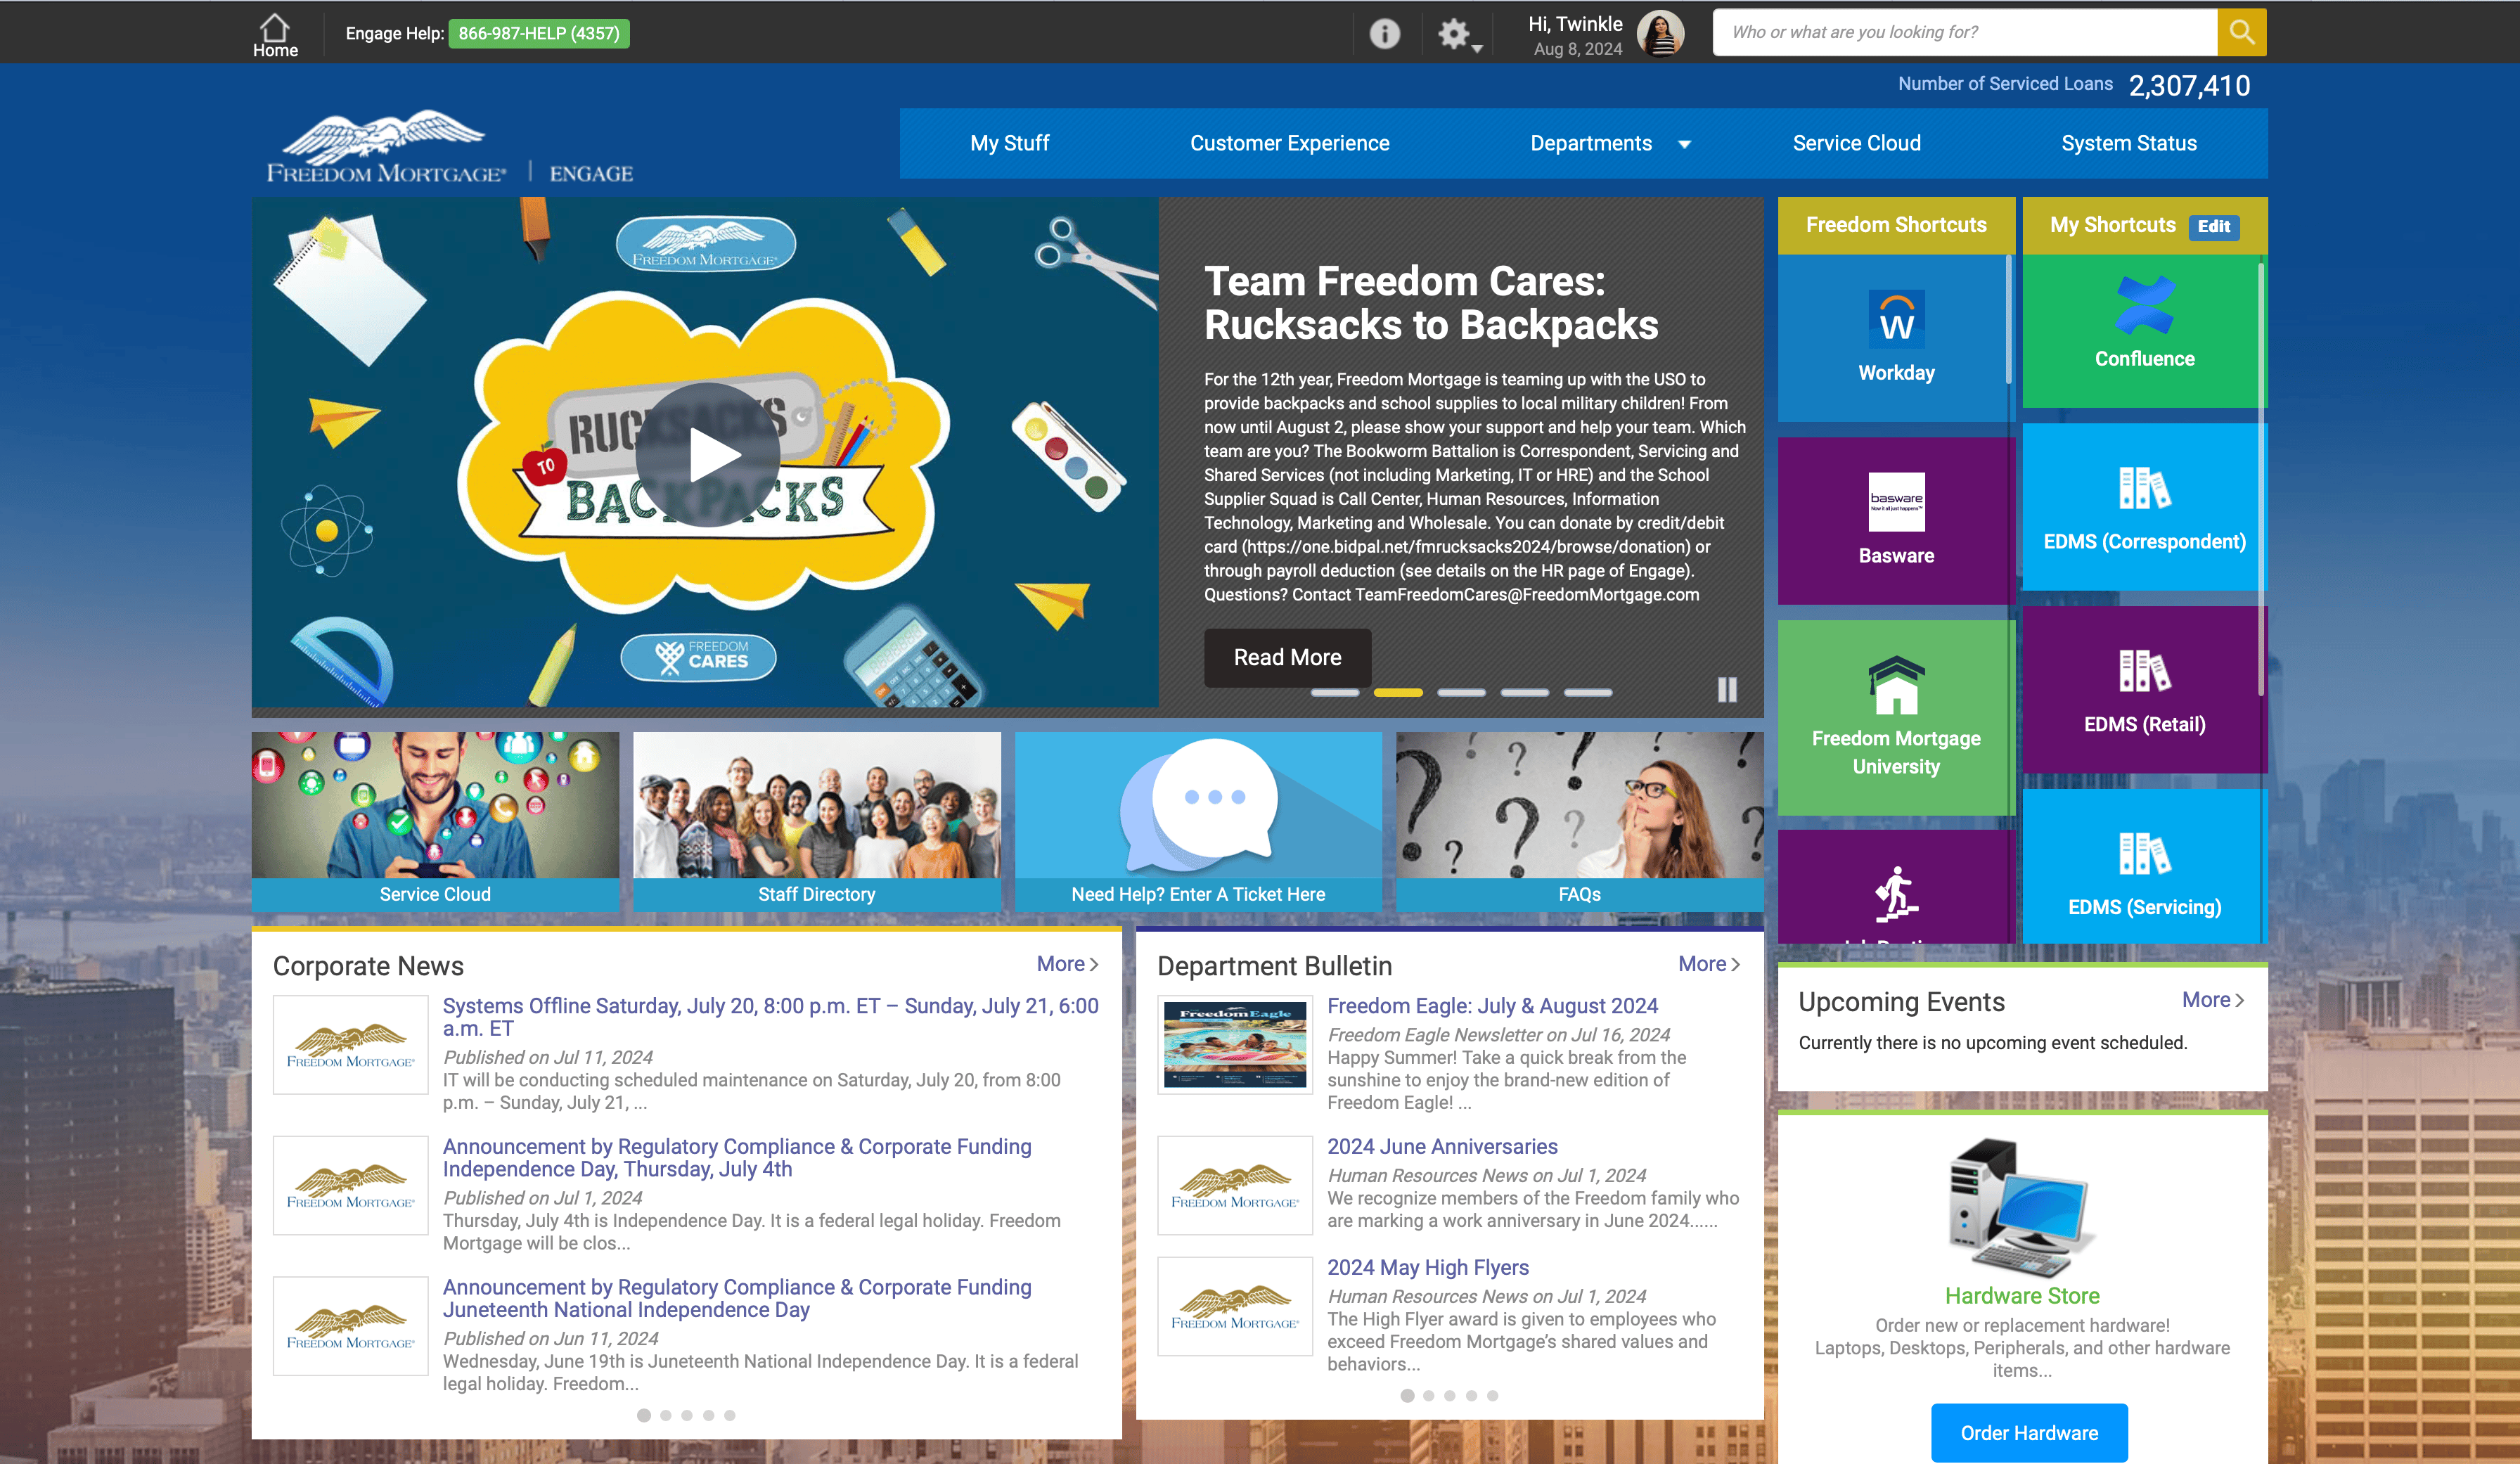Click the serviced loans count 2,307,410
Image resolution: width=2520 pixels, height=1464 pixels.
coord(2189,86)
